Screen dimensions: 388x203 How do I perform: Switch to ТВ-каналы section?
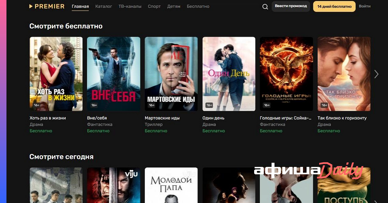(x=130, y=6)
